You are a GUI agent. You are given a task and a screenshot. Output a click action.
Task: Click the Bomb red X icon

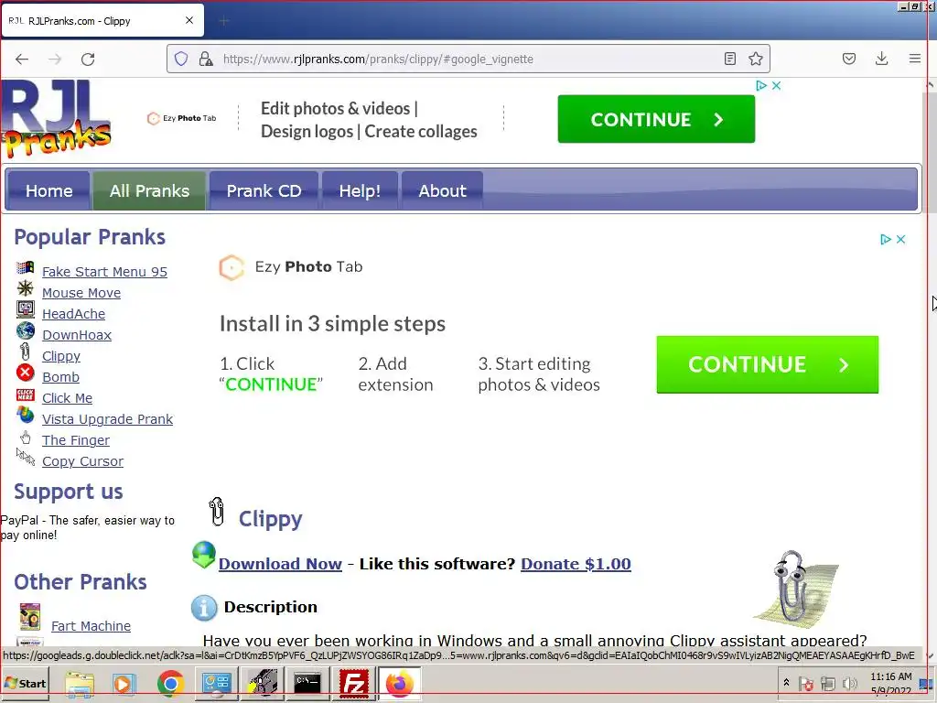(25, 373)
